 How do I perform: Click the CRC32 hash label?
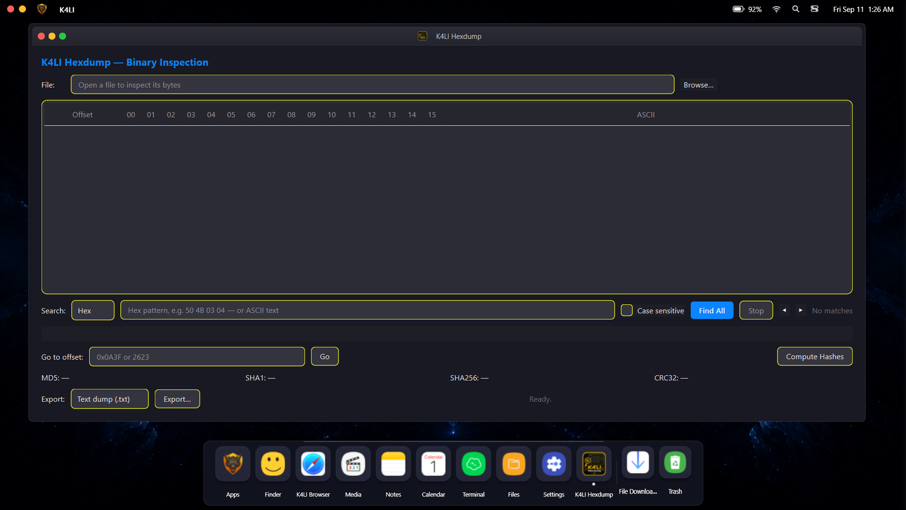(671, 378)
